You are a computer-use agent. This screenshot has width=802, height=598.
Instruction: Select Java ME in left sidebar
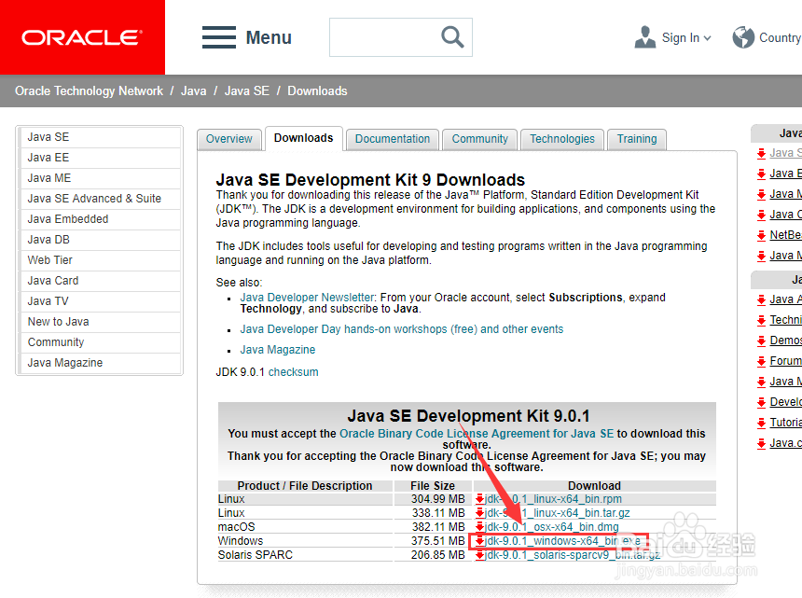tap(100, 178)
